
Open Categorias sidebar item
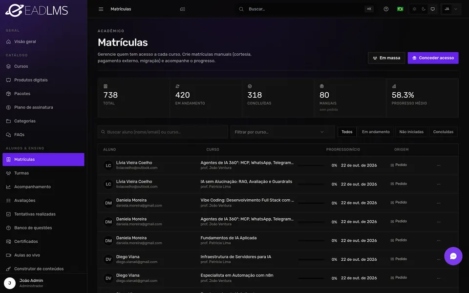click(43, 121)
